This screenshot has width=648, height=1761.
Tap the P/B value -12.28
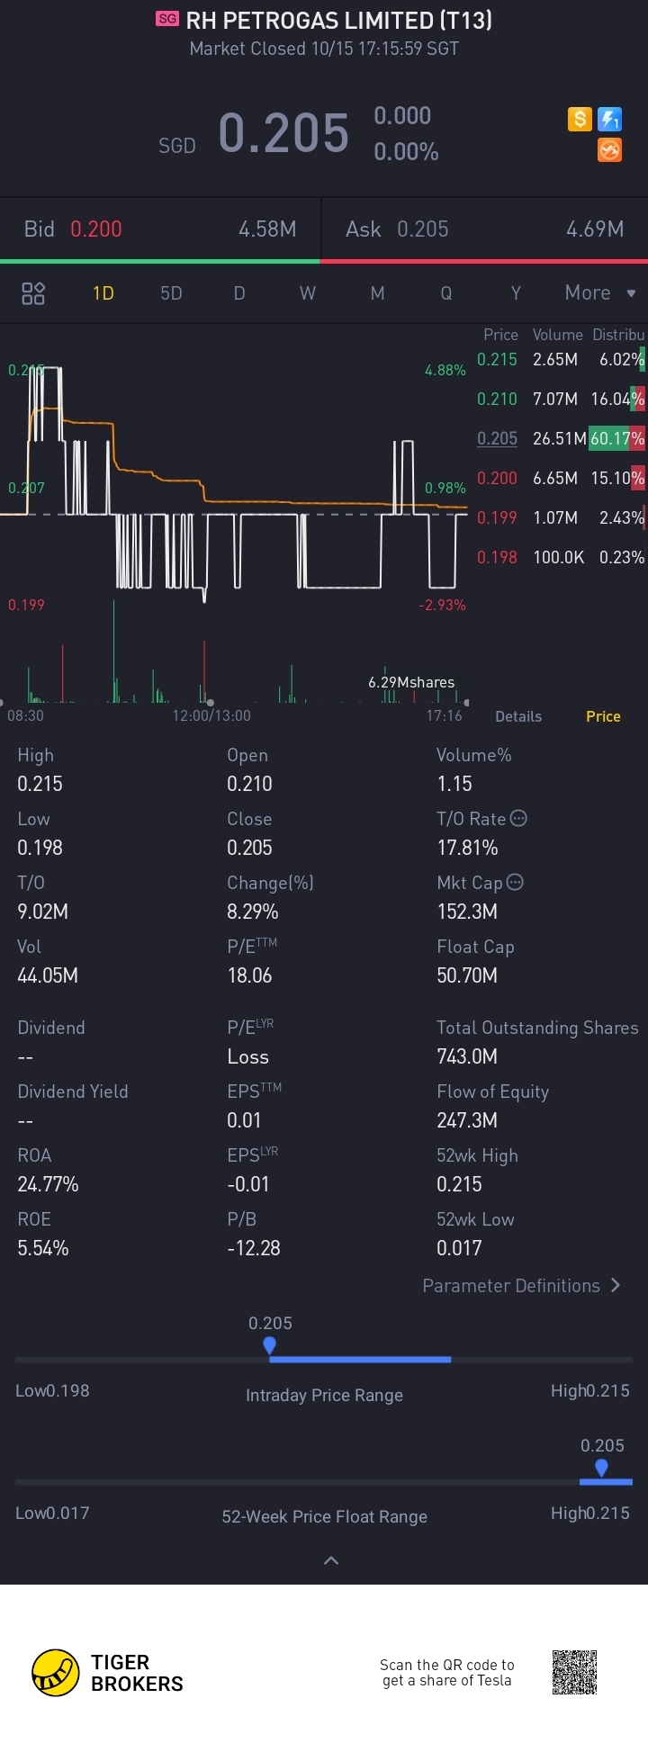click(x=254, y=1248)
